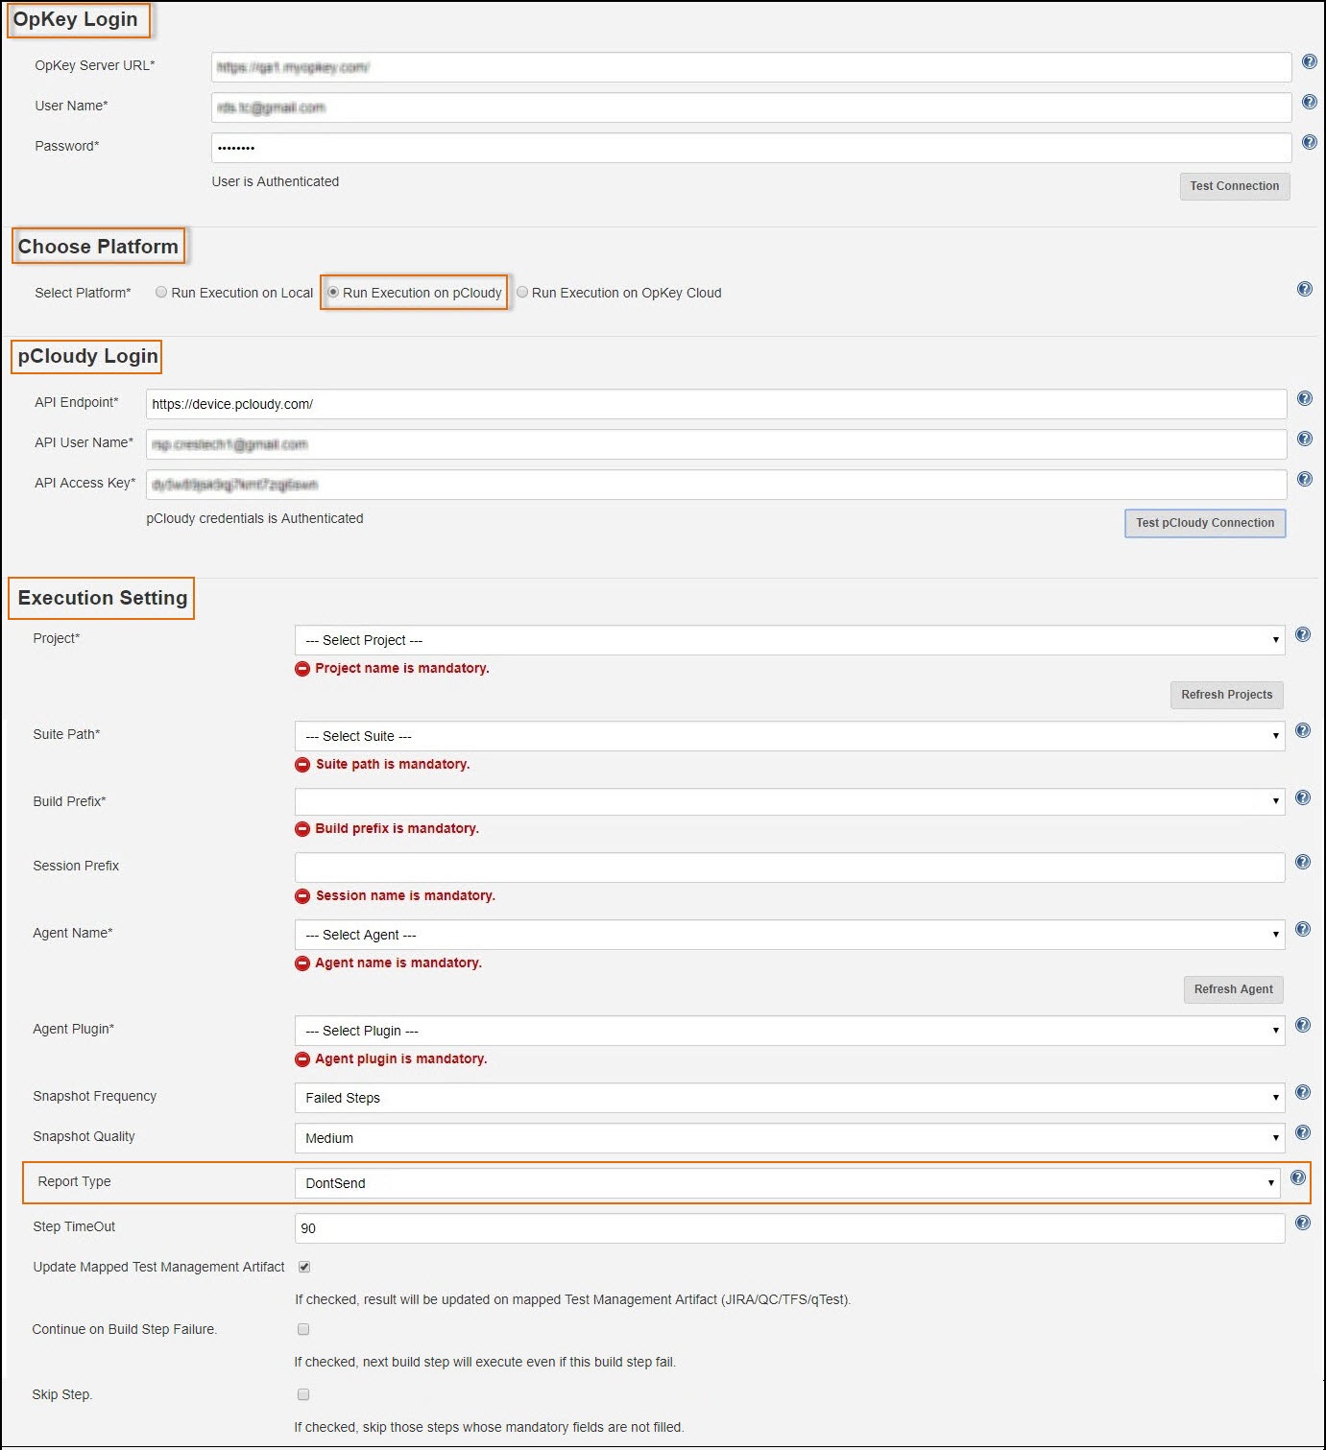Screen dimensions: 1326x1450
Task: Open Report Type dropdown showing DontSend
Action: pyautogui.click(x=786, y=1184)
